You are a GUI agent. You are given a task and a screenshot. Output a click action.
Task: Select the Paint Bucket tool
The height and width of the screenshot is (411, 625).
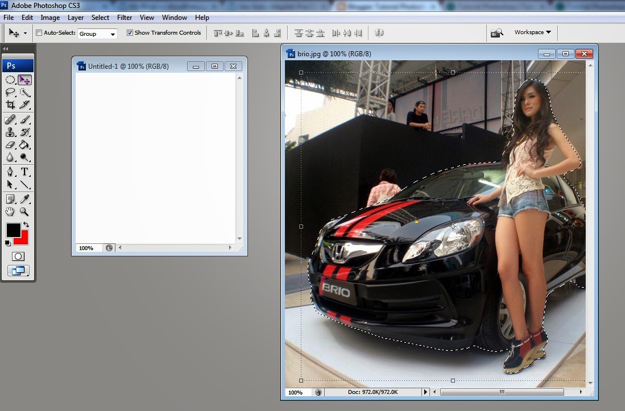click(24, 144)
